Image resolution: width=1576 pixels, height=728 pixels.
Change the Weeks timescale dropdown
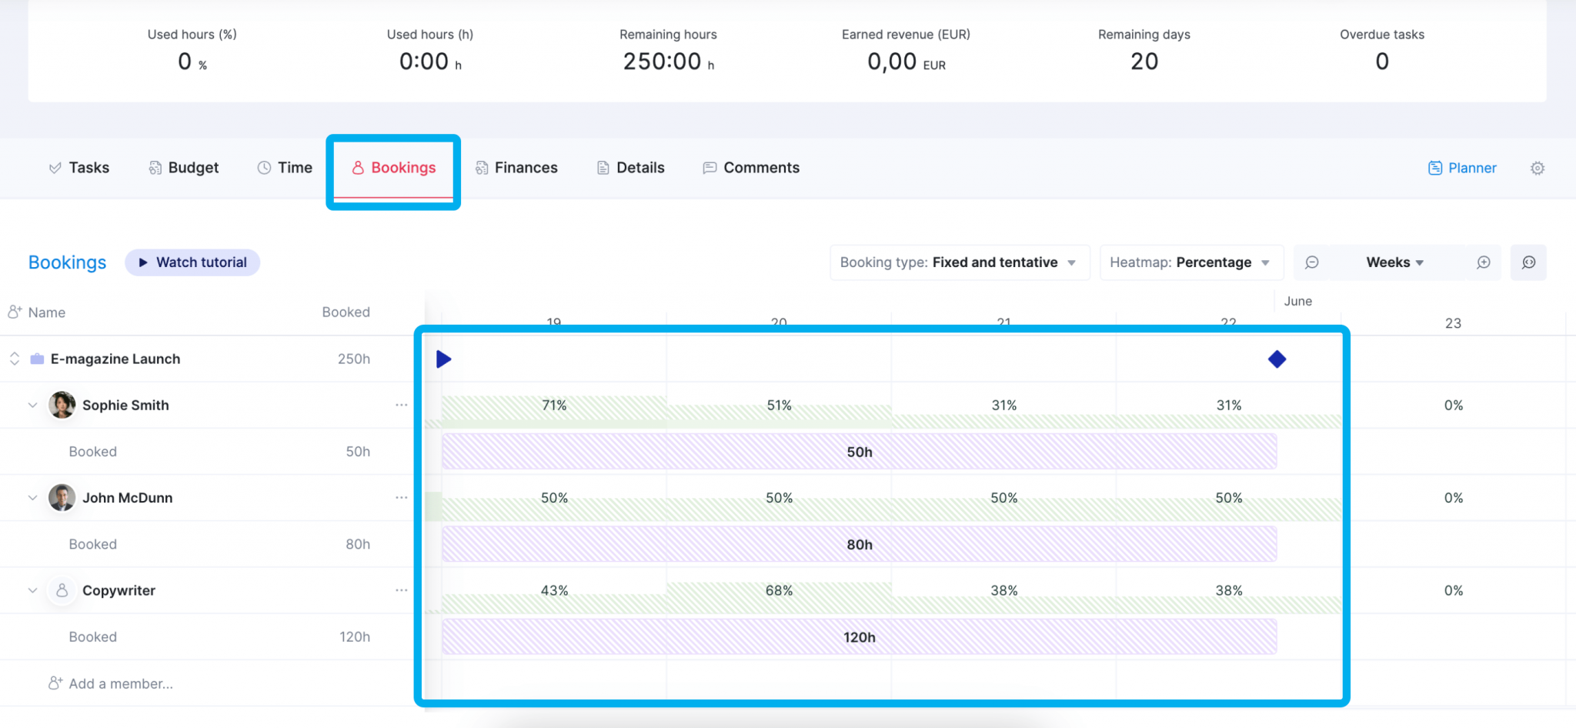pos(1394,262)
